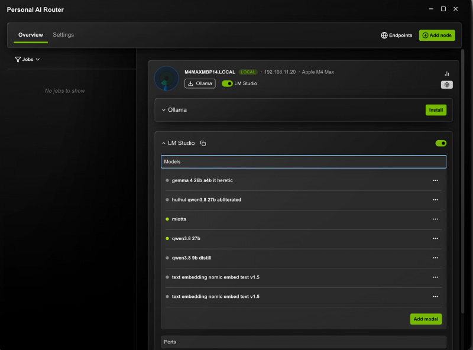Click the Add model button
Viewport: 473px width, 350px height.
[426, 319]
